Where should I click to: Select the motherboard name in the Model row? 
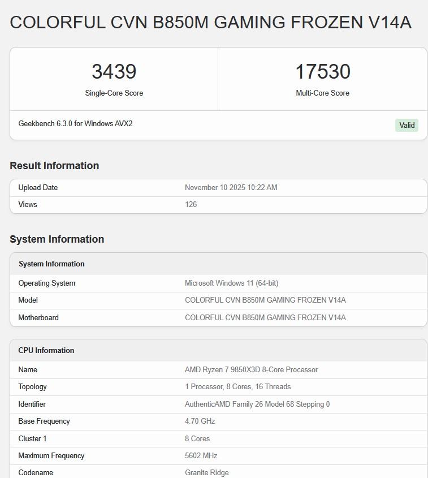coord(265,300)
